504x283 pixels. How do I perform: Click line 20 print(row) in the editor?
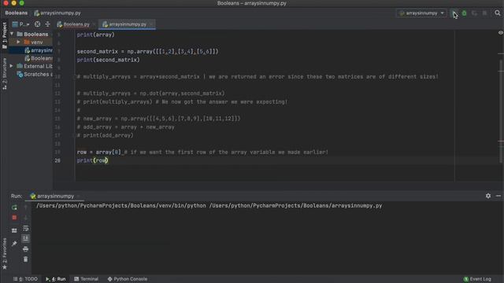92,160
